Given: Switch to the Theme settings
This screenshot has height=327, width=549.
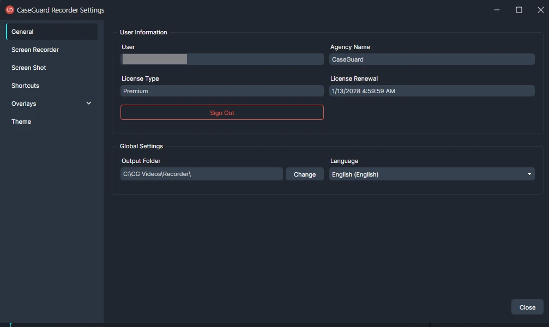Looking at the screenshot, I should (52, 122).
